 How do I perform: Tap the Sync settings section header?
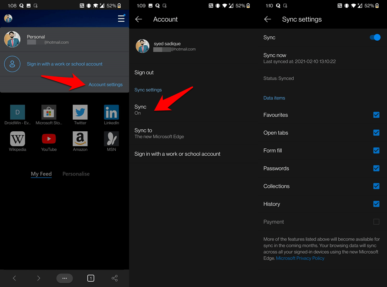click(148, 90)
